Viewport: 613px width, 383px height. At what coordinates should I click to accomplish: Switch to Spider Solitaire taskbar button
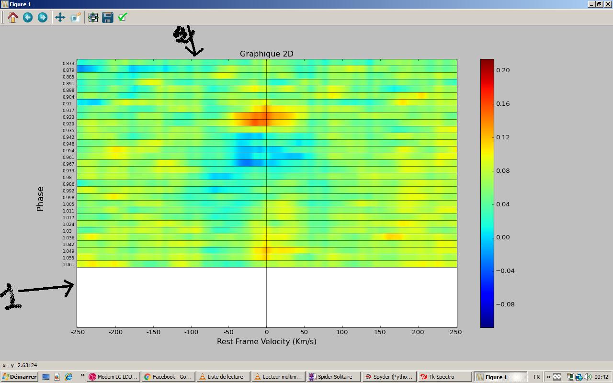(x=334, y=377)
